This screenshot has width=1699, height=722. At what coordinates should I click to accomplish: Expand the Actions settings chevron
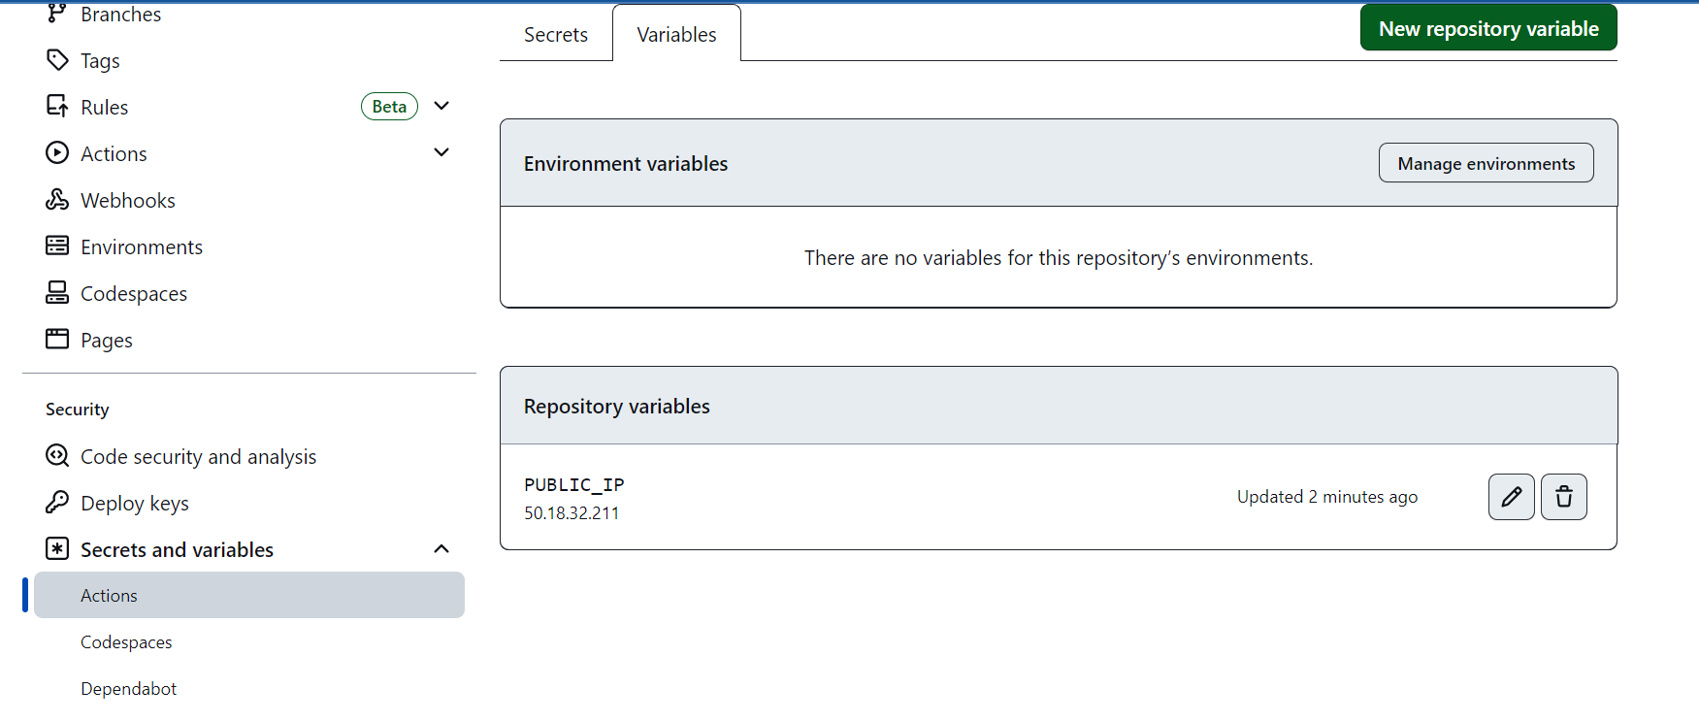point(441,153)
